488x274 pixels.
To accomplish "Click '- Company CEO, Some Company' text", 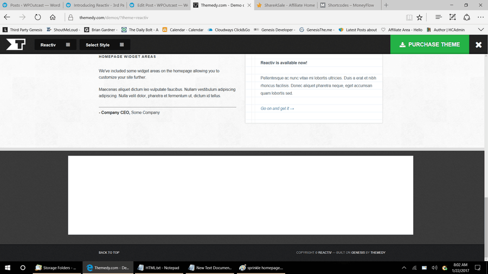I will point(129,113).
